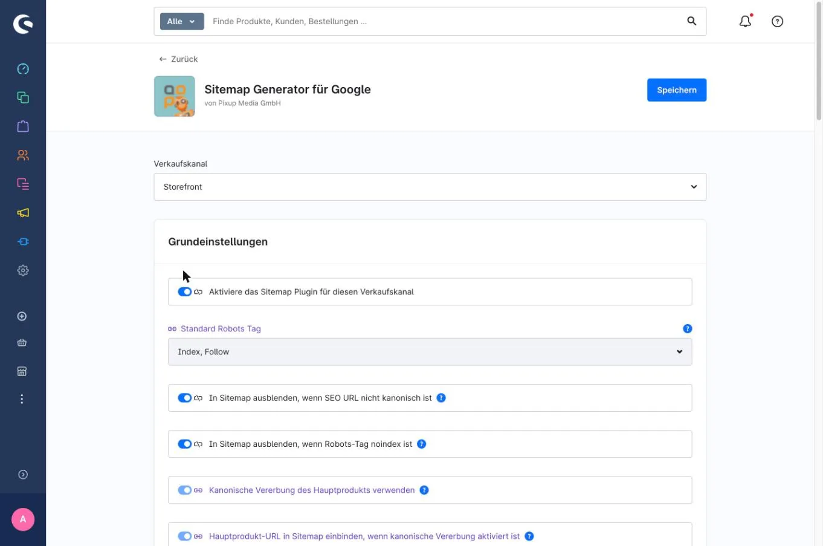
Task: Open the Orders bag icon in sidebar
Action: click(x=23, y=126)
